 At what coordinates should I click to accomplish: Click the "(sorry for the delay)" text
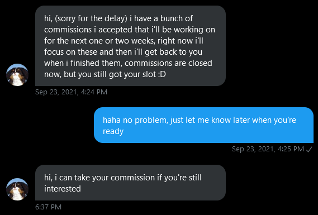pos(91,18)
